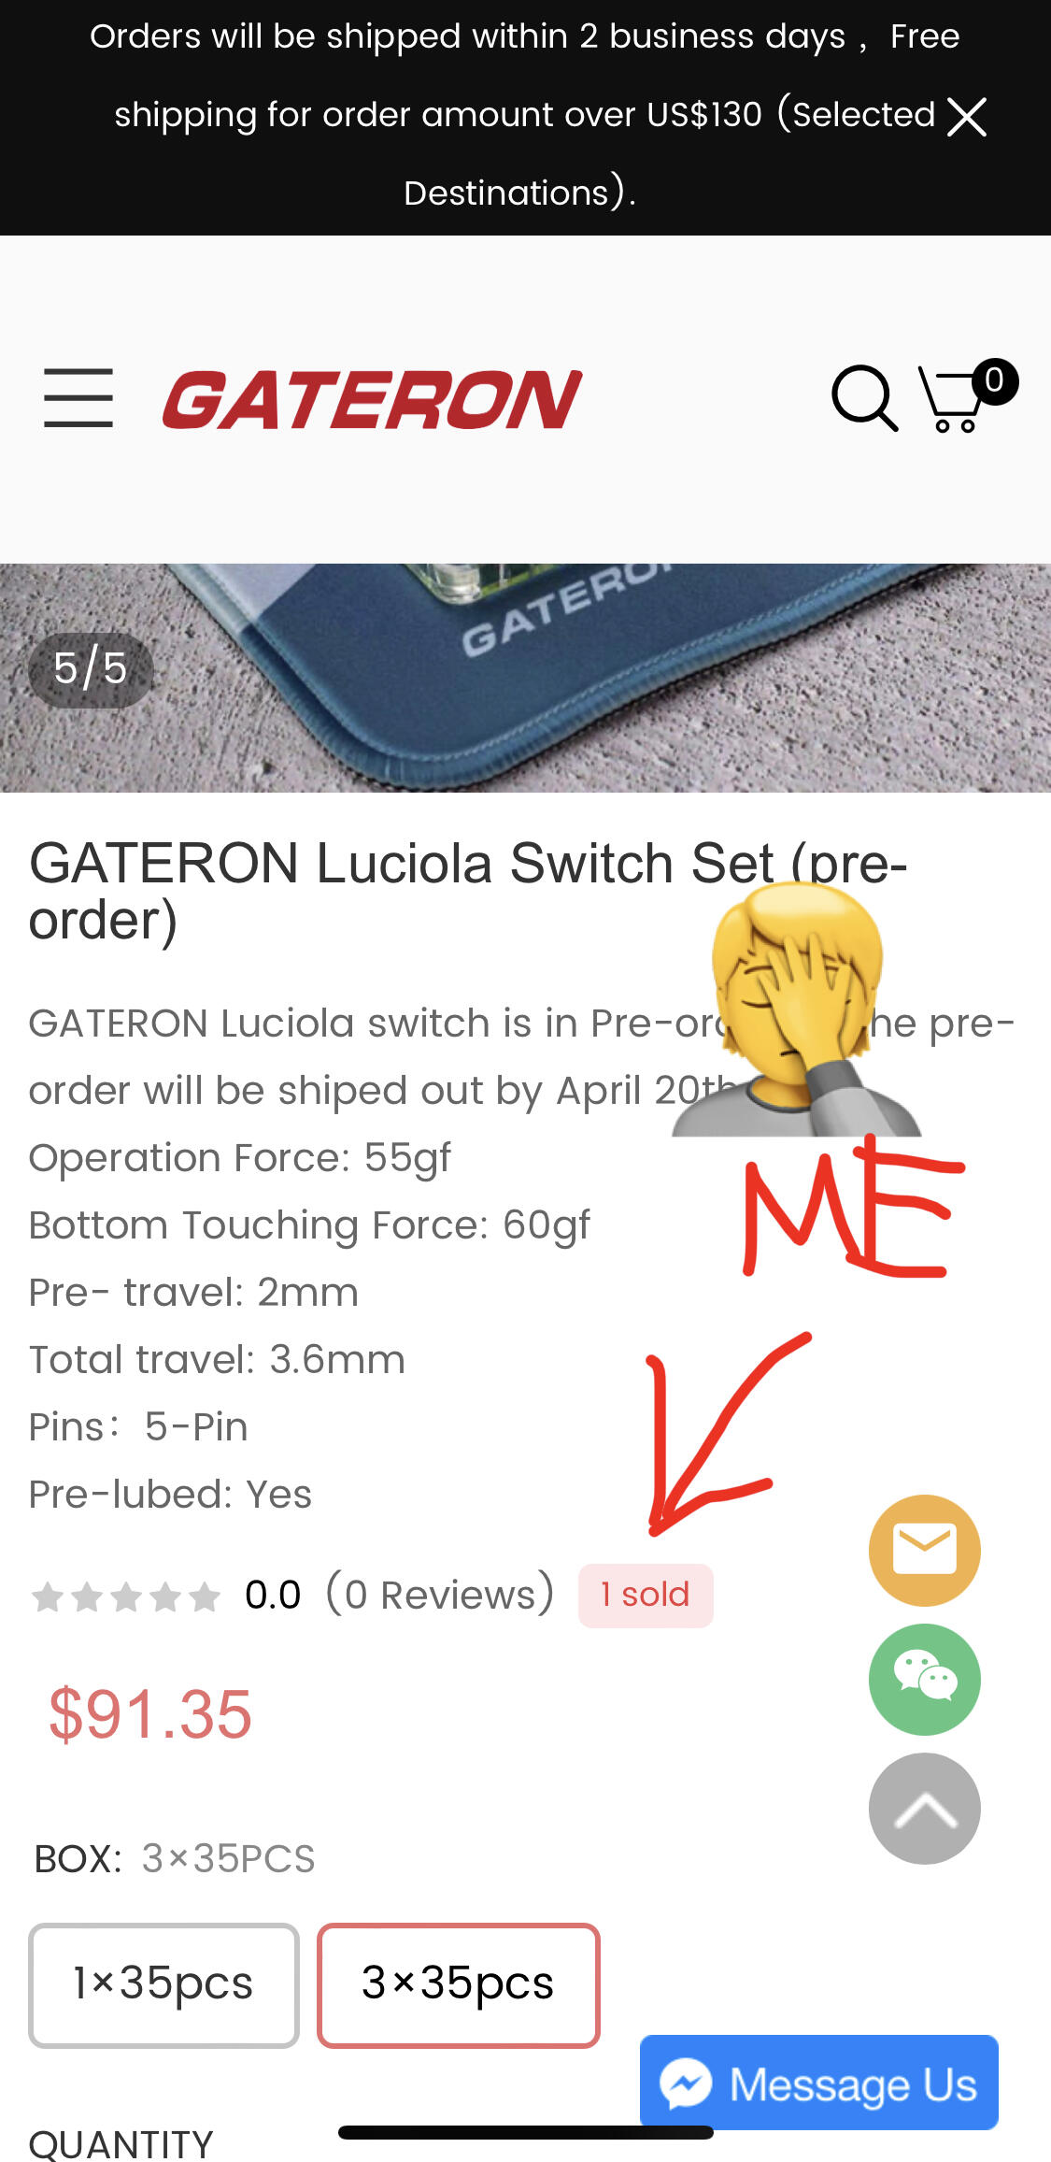Click the GATERON logo

click(x=372, y=399)
